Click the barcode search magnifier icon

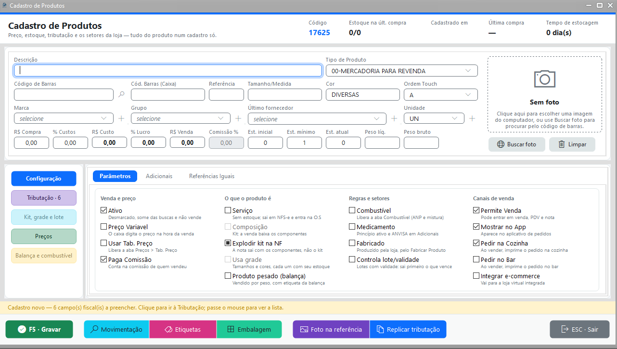121,95
